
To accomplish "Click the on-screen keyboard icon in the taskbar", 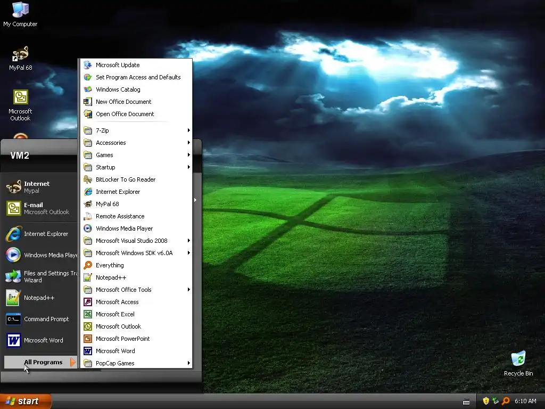I will point(466,402).
